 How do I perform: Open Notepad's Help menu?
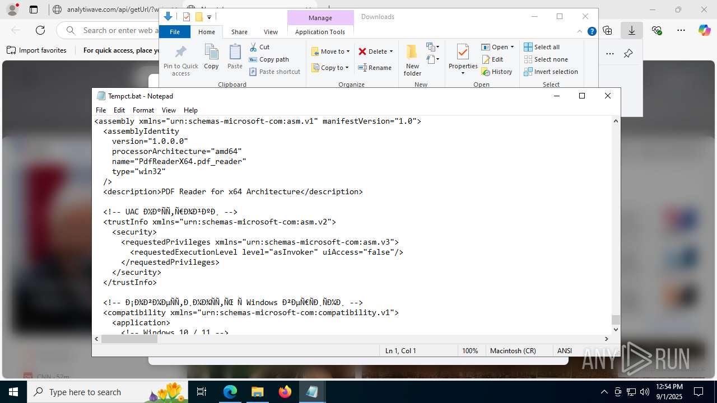coord(190,110)
